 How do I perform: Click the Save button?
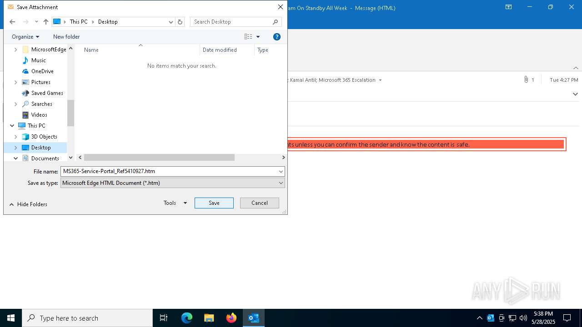pos(214,203)
